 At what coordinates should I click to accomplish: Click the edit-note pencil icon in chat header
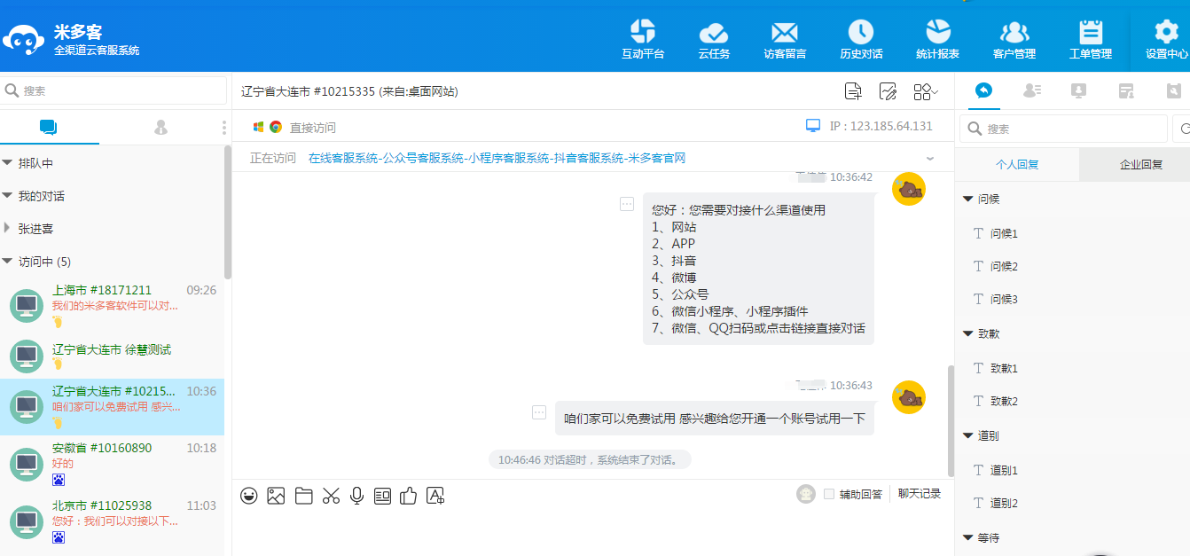(x=888, y=91)
